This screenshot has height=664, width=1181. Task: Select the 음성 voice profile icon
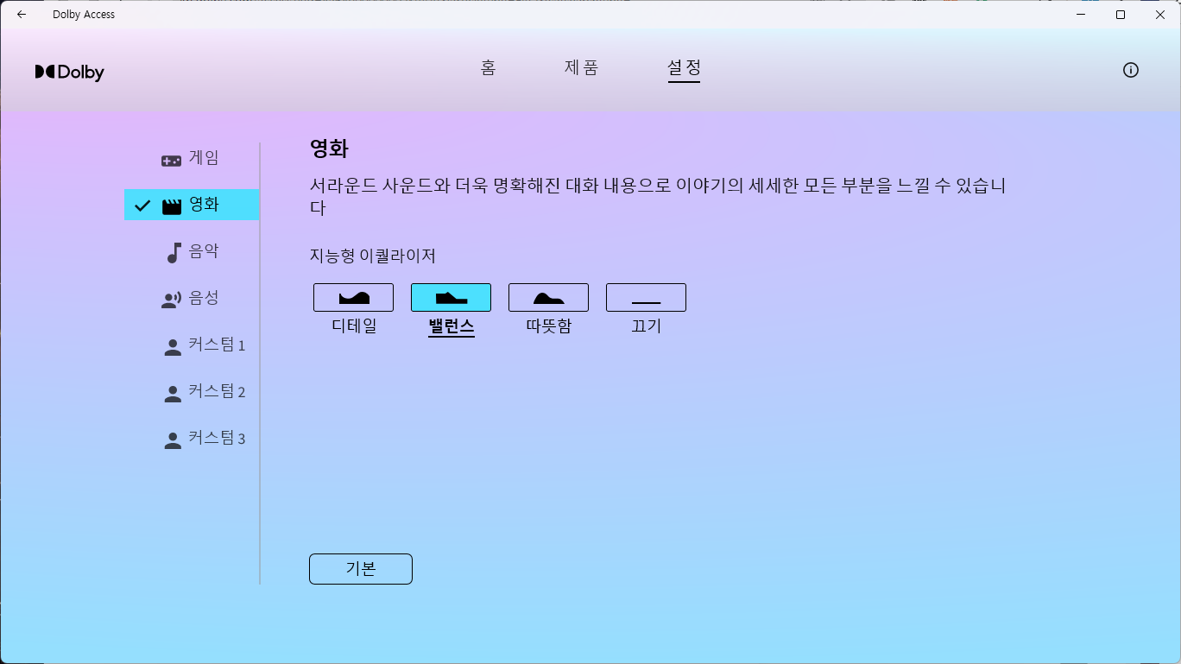point(172,297)
